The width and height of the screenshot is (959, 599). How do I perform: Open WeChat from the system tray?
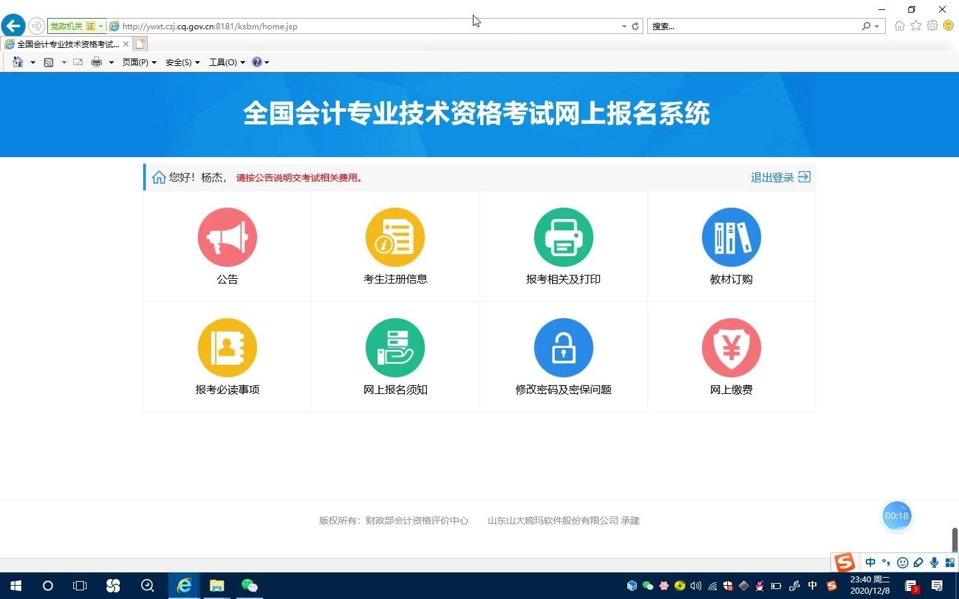648,586
